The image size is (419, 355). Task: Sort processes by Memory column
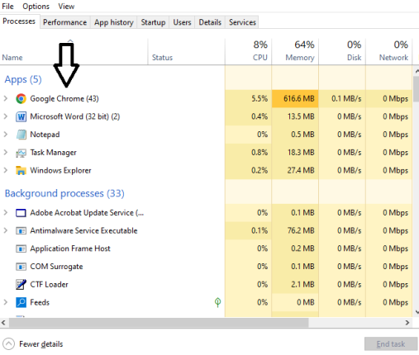click(x=295, y=52)
